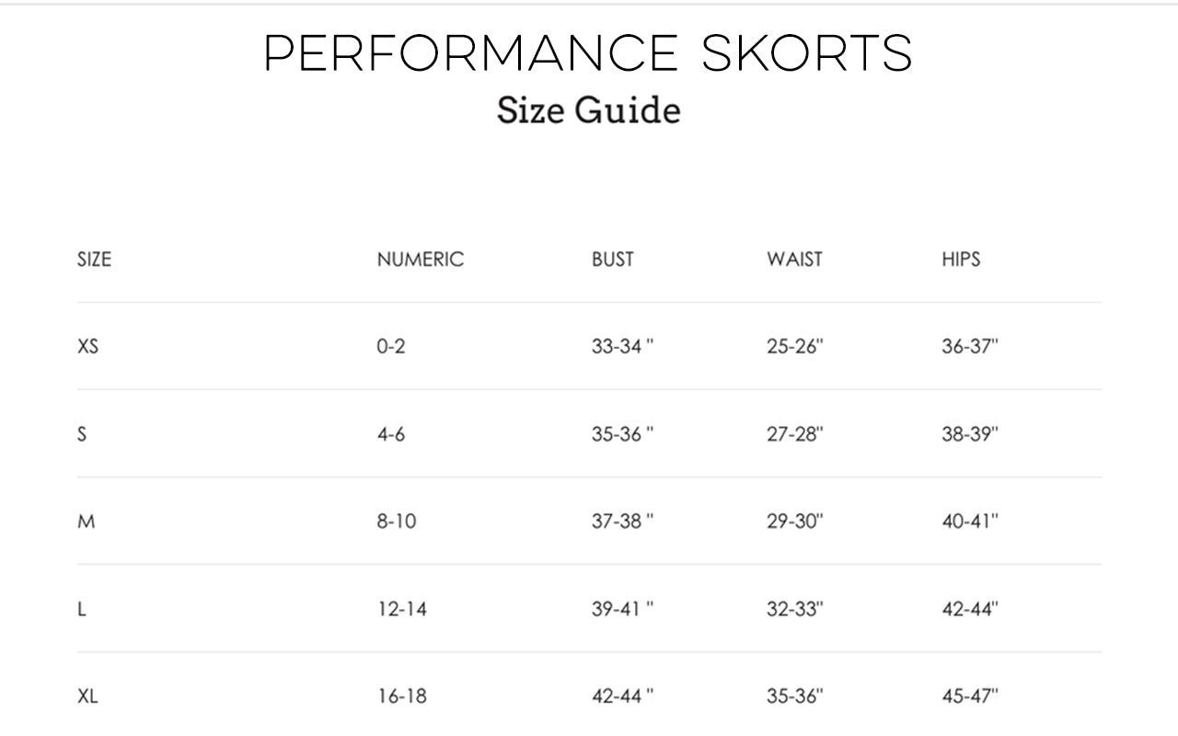This screenshot has width=1178, height=736.
Task: Click the S size row label
Action: (82, 434)
